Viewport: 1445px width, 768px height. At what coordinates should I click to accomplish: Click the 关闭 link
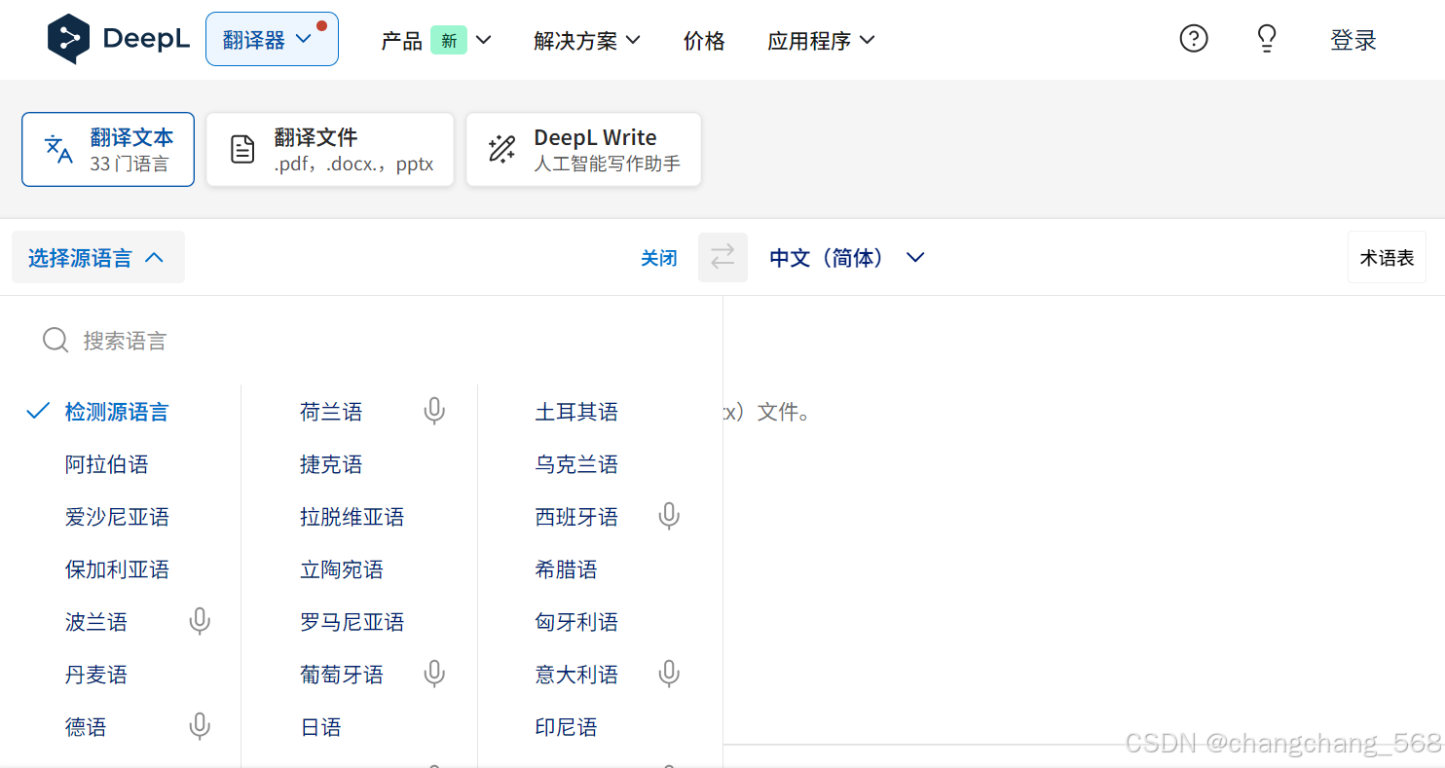point(659,258)
